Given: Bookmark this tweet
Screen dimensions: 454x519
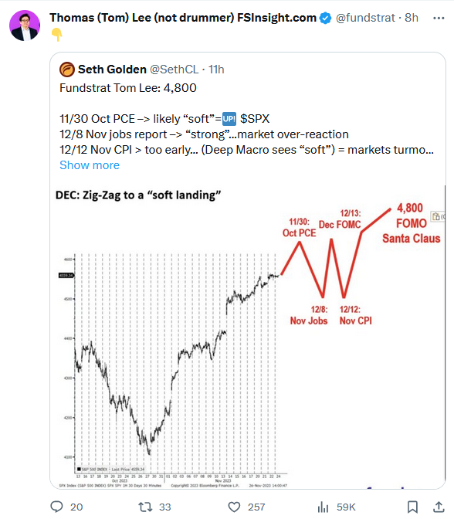Looking at the screenshot, I should tap(412, 507).
